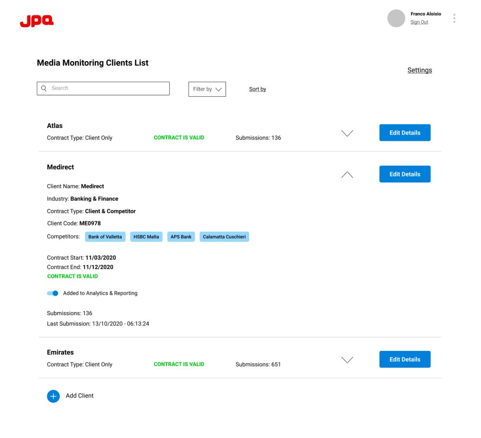Click the Sign Out link
The image size is (481, 438).
point(419,22)
